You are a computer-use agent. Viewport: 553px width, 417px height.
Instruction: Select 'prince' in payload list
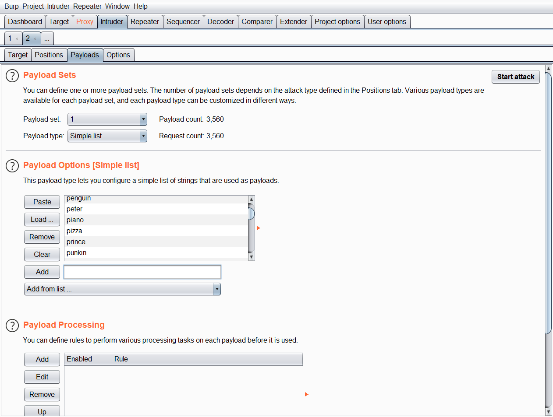coord(156,242)
